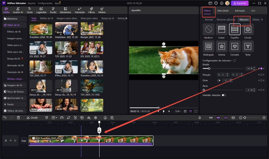Expand more mask tabs with right chevron
This screenshot has width=269, height=159.
tap(263, 20)
